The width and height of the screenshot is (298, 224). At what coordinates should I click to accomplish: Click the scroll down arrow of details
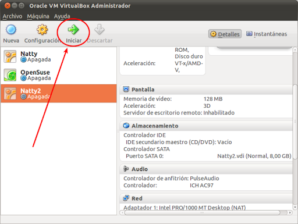point(295,207)
